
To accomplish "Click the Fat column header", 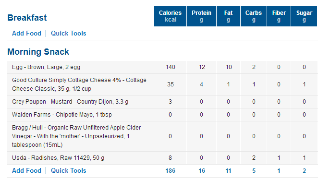I will tap(228, 16).
